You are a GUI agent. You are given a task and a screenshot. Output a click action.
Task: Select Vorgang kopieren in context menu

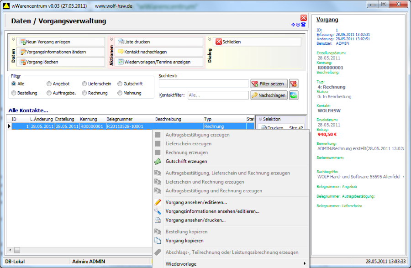[184, 241]
